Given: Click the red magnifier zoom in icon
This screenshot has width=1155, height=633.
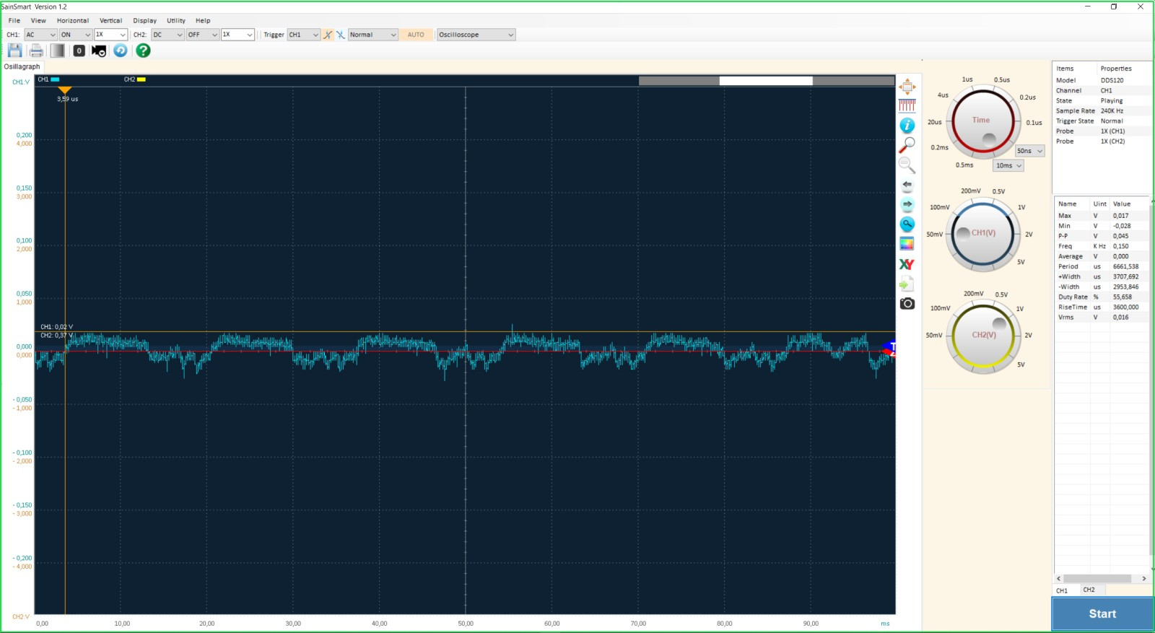Looking at the screenshot, I should point(907,146).
